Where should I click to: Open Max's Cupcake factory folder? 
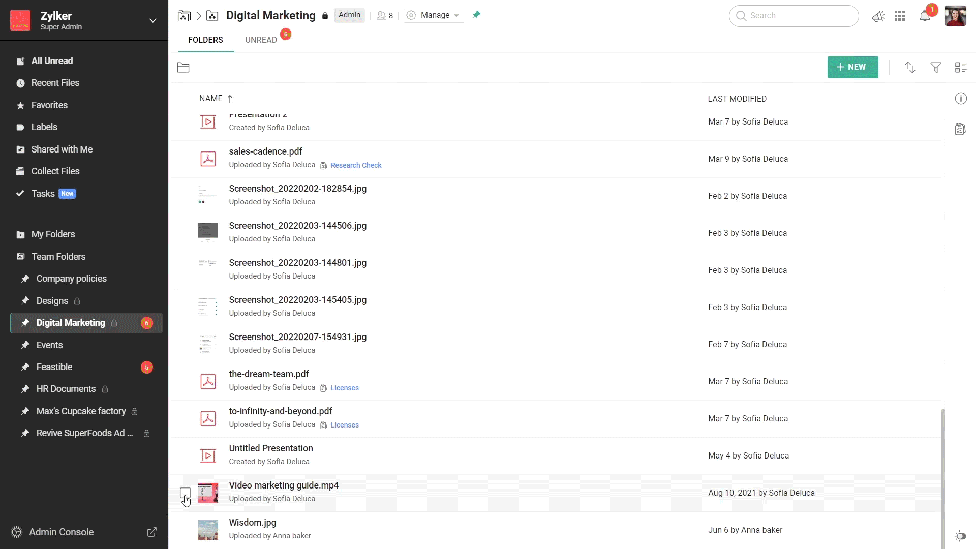[81, 411]
